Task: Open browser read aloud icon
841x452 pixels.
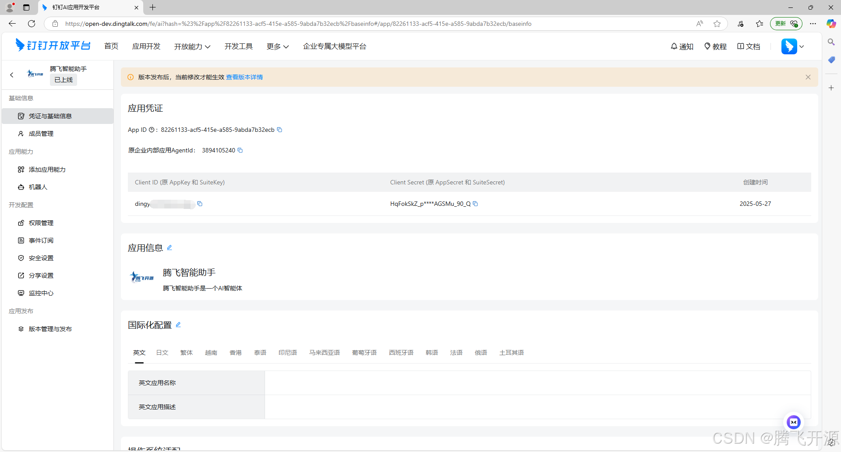Action: pyautogui.click(x=700, y=24)
